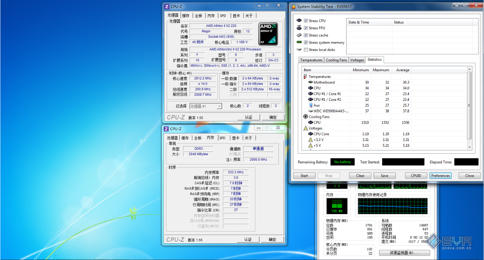Open SPD tab in lower CPU-Z window

(222, 138)
